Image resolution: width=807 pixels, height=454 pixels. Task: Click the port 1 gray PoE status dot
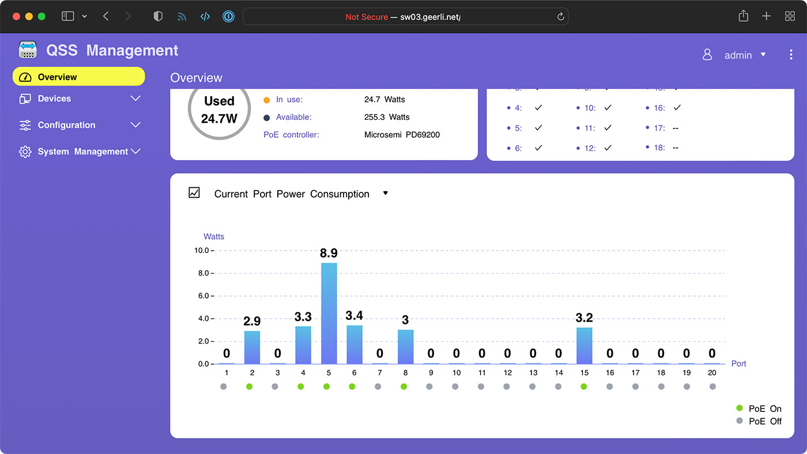tap(224, 387)
